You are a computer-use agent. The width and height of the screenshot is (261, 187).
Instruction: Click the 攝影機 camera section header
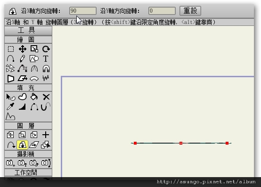[28, 154]
